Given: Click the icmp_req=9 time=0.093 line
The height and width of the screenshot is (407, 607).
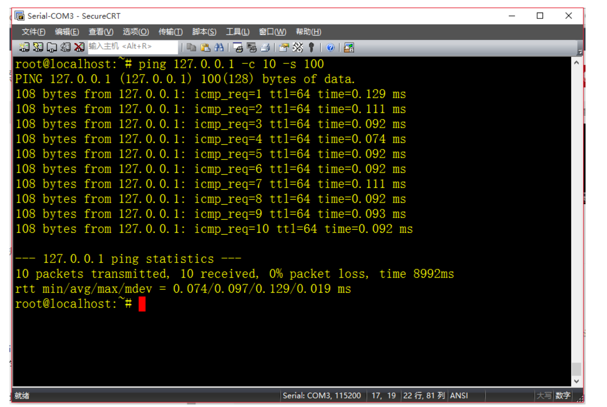Looking at the screenshot, I should [x=210, y=214].
